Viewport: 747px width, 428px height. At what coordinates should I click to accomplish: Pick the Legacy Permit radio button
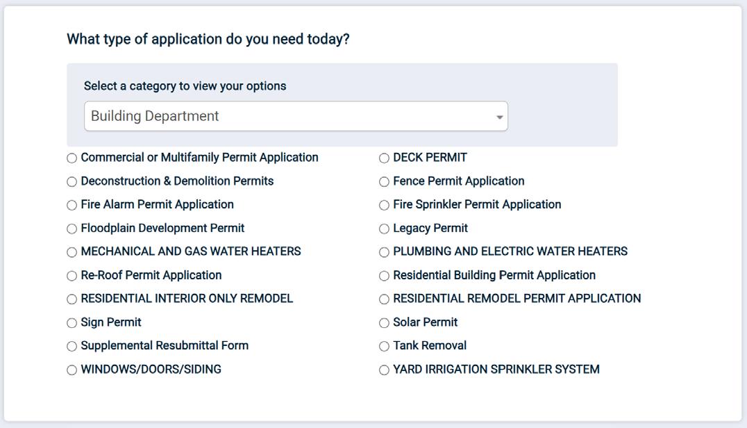[385, 229]
